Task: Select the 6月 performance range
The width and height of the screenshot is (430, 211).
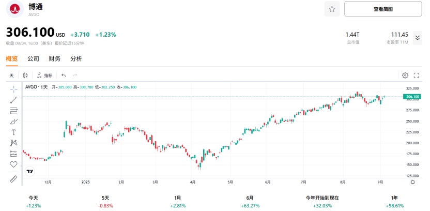Action: (x=250, y=202)
